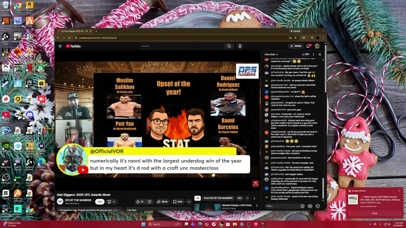Open the YouTube guide hamburger menu
Viewport: 406px width, 228px height.
click(x=60, y=46)
